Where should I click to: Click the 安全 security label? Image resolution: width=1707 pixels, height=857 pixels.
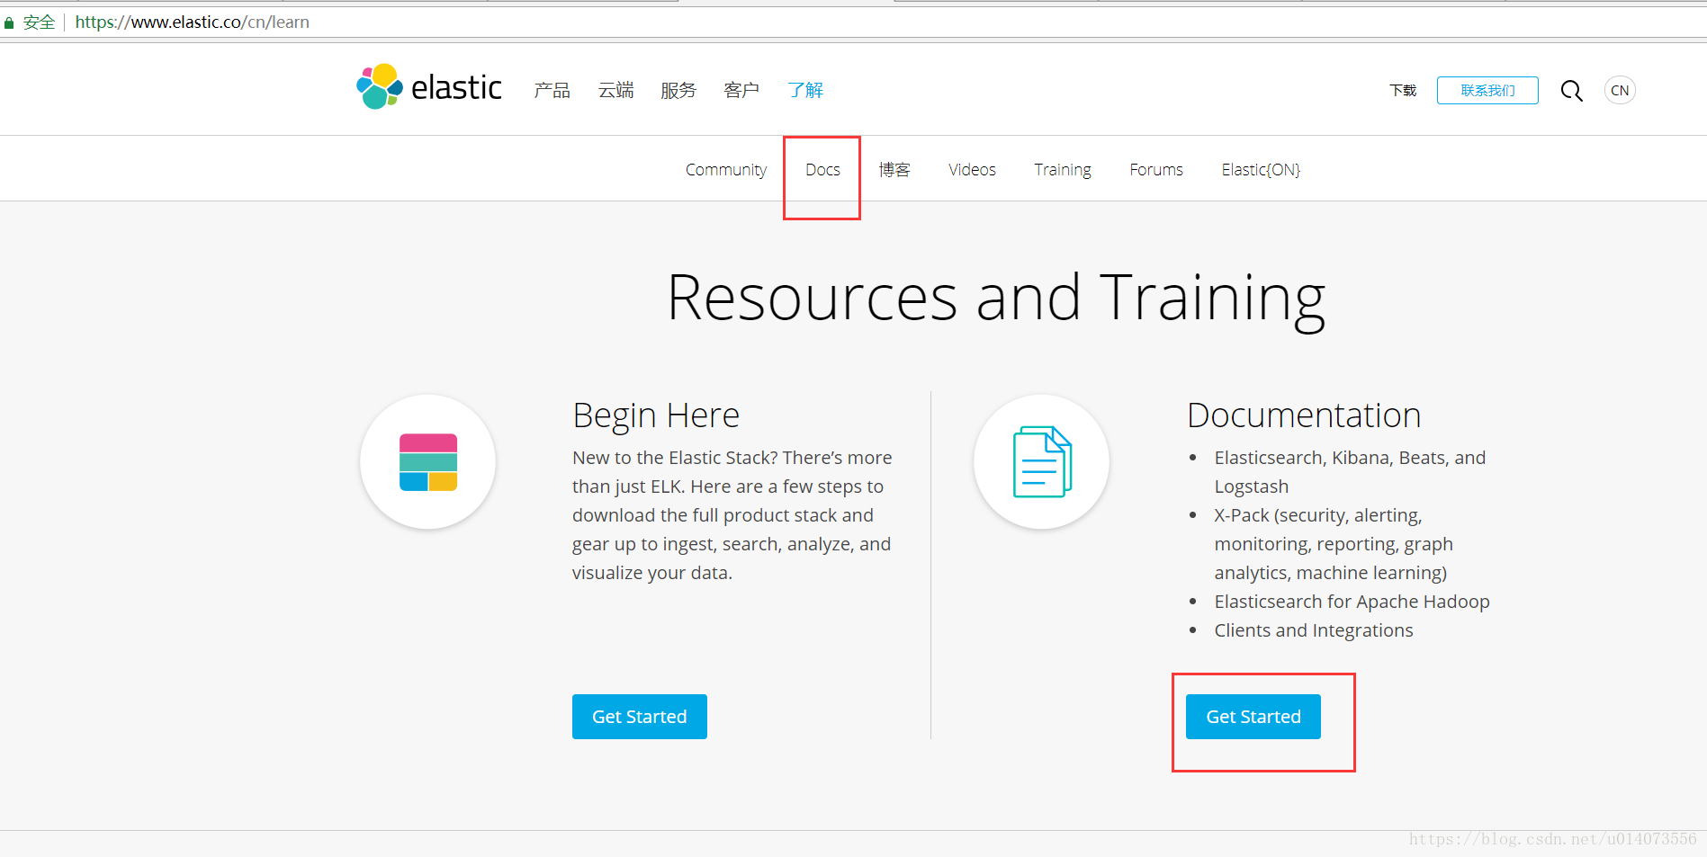coord(40,22)
